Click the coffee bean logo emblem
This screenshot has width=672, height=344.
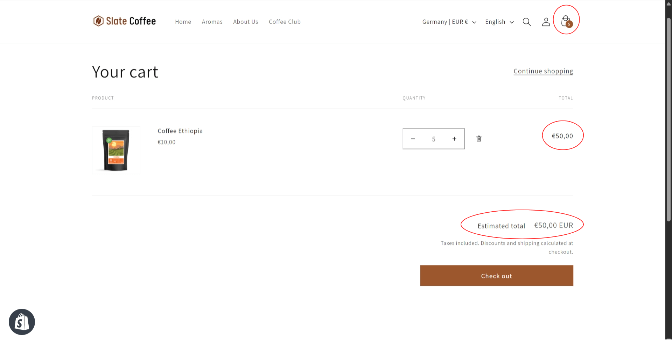coord(98,21)
